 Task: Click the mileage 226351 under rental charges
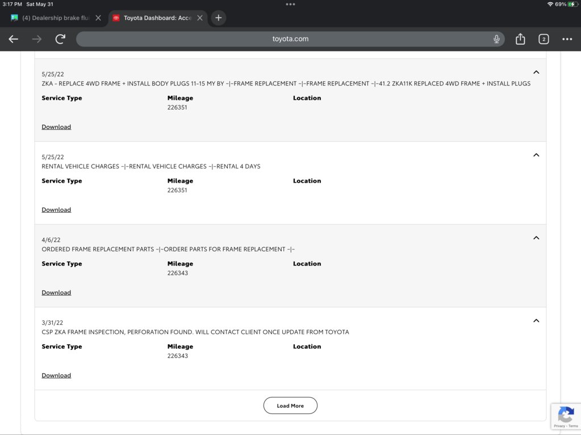pos(177,190)
